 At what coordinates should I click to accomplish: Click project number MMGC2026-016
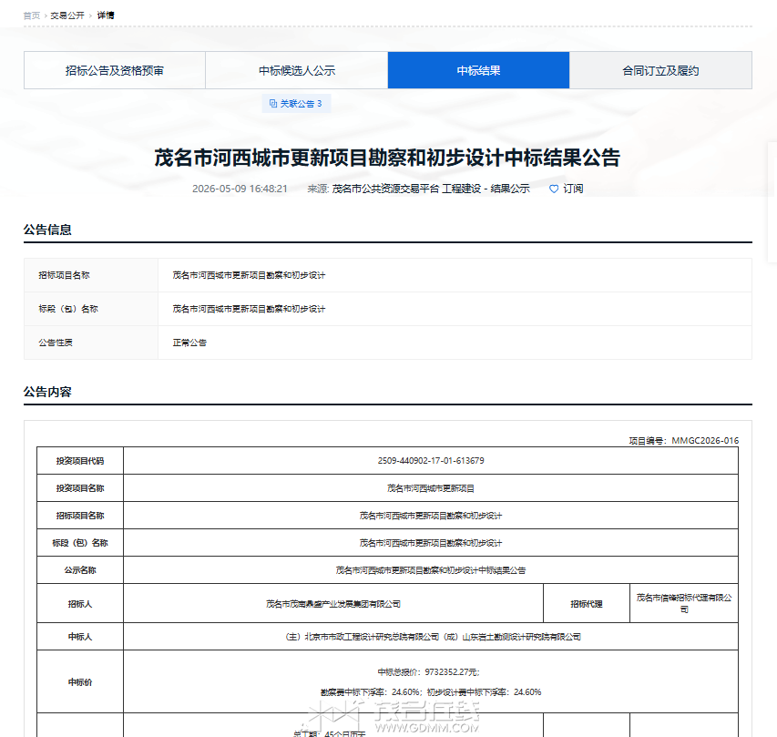[x=705, y=441]
